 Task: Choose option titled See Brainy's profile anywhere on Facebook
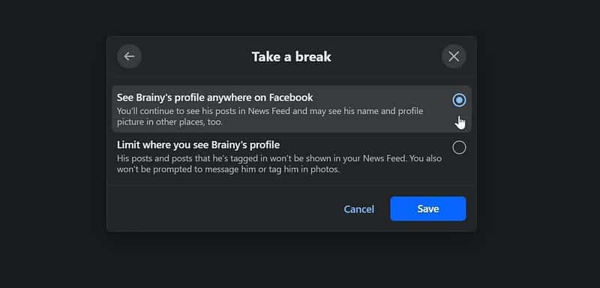point(215,98)
